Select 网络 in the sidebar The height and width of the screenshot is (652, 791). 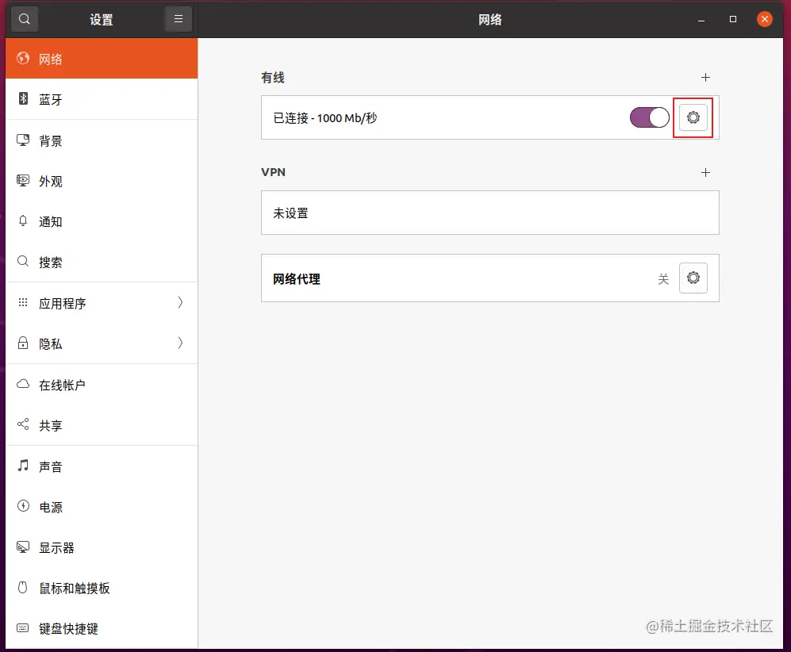[x=102, y=59]
